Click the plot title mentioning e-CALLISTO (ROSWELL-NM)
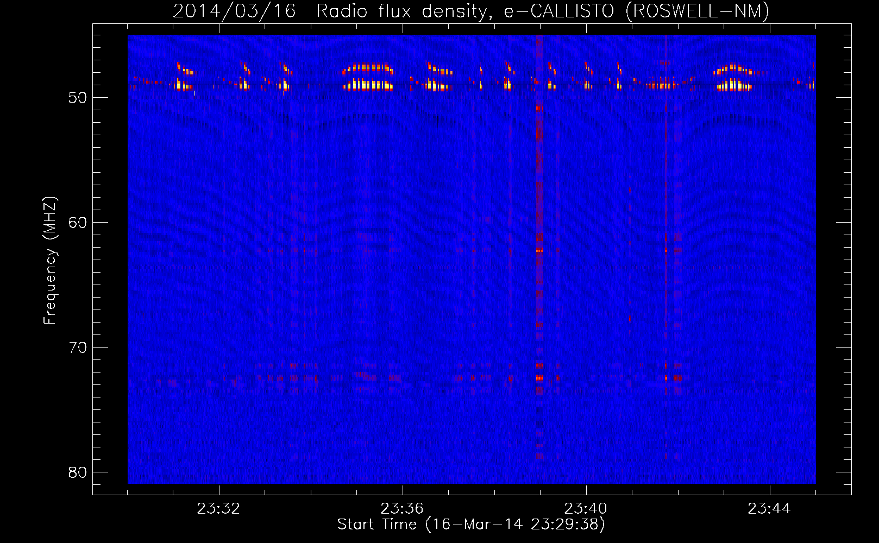 tap(471, 11)
